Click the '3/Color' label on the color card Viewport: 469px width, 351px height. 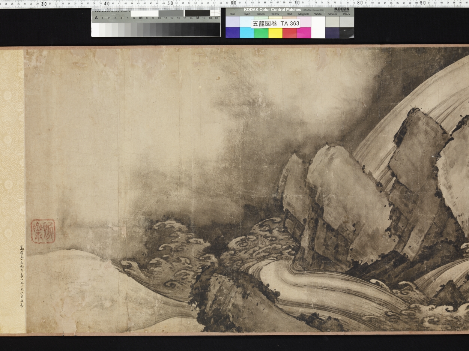[x=332, y=14]
